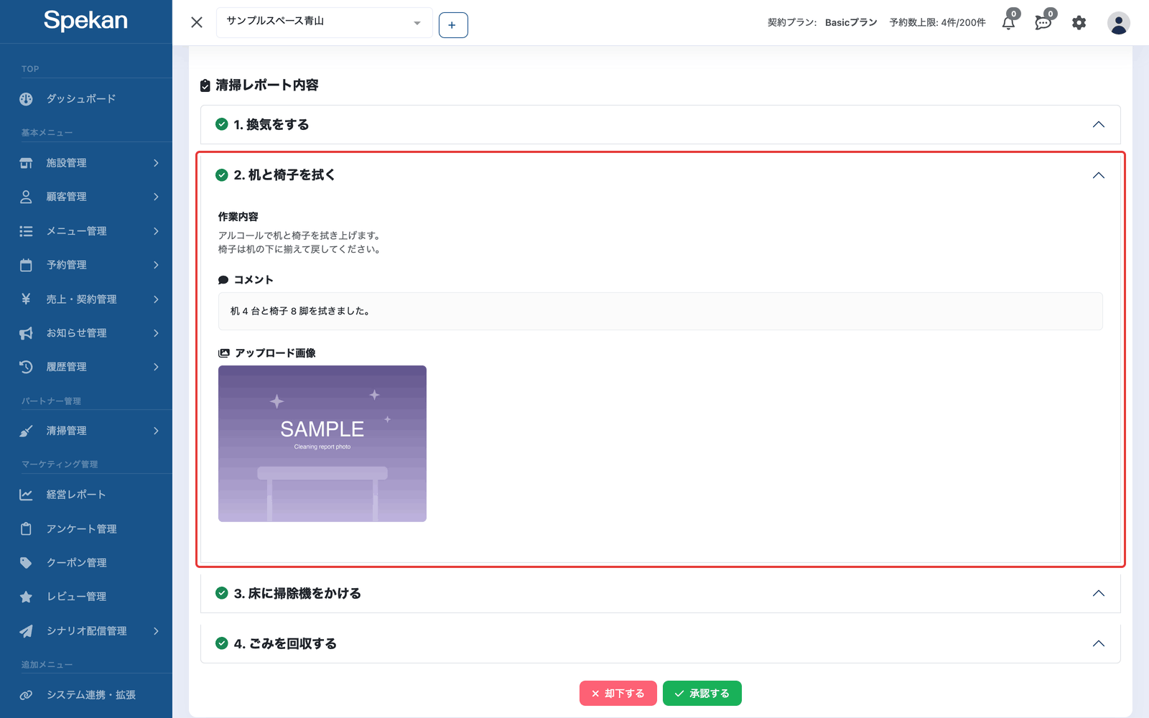Approve the report with 承認する
Image resolution: width=1149 pixels, height=718 pixels.
click(702, 694)
